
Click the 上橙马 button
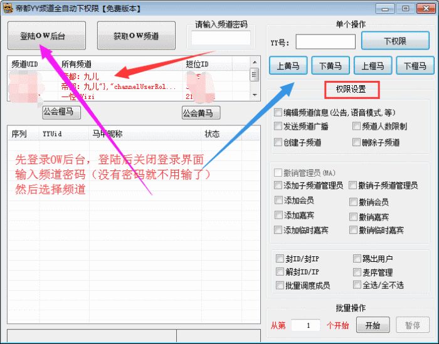(x=373, y=65)
